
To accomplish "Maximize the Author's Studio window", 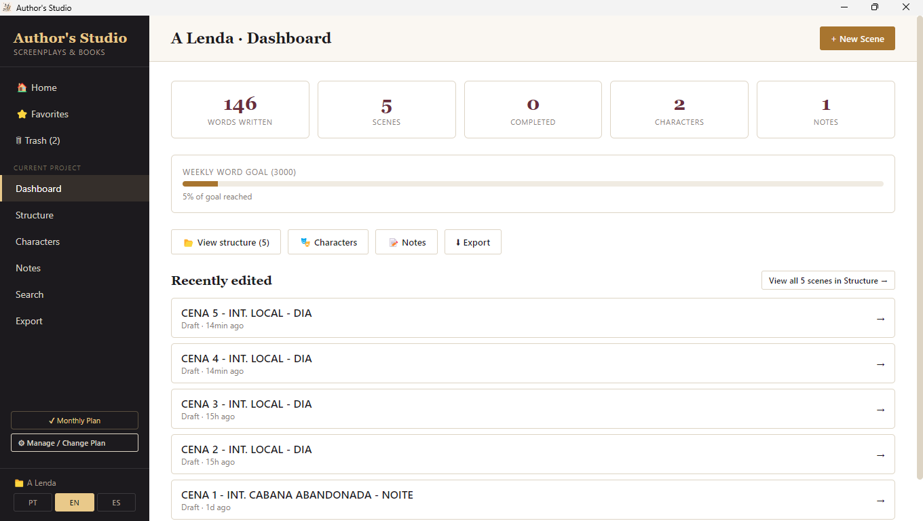I will (875, 7).
